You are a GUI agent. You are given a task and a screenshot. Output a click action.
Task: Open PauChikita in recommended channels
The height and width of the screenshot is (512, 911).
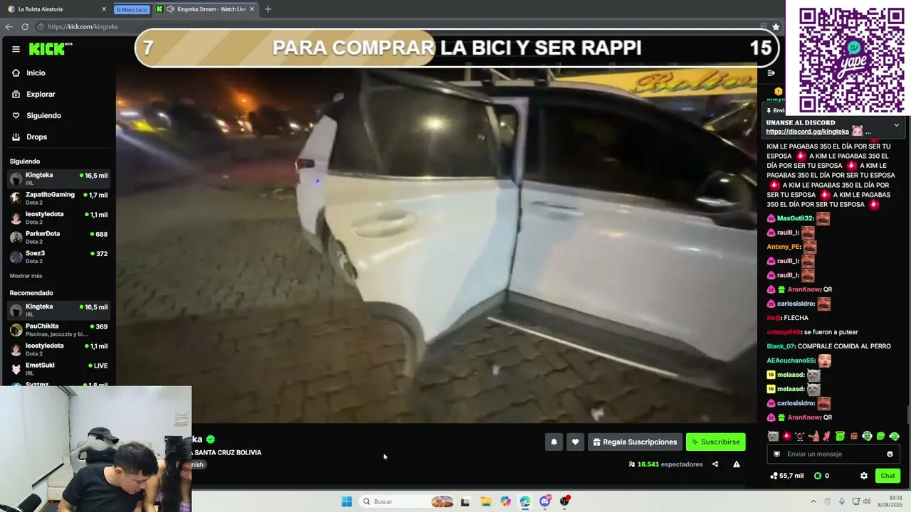[58, 329]
